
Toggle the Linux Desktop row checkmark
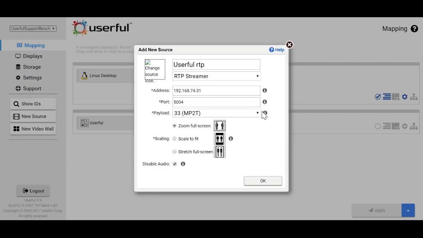point(378,97)
